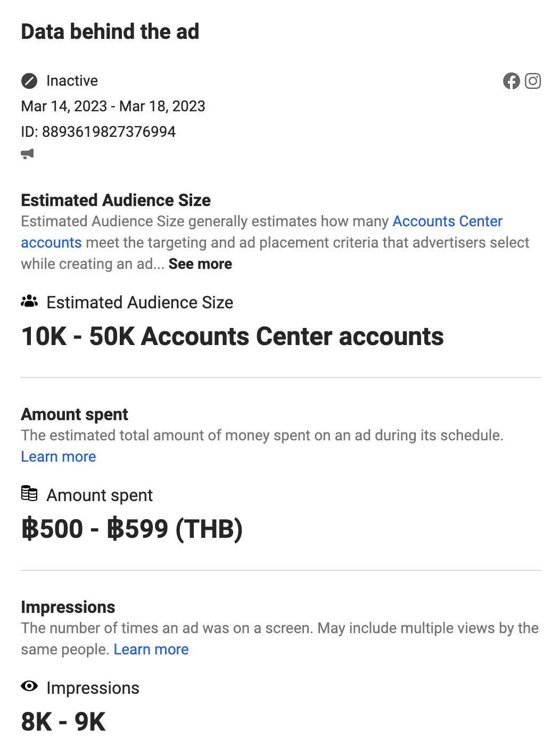
Task: Click the Instagram platform icon
Action: click(x=533, y=81)
